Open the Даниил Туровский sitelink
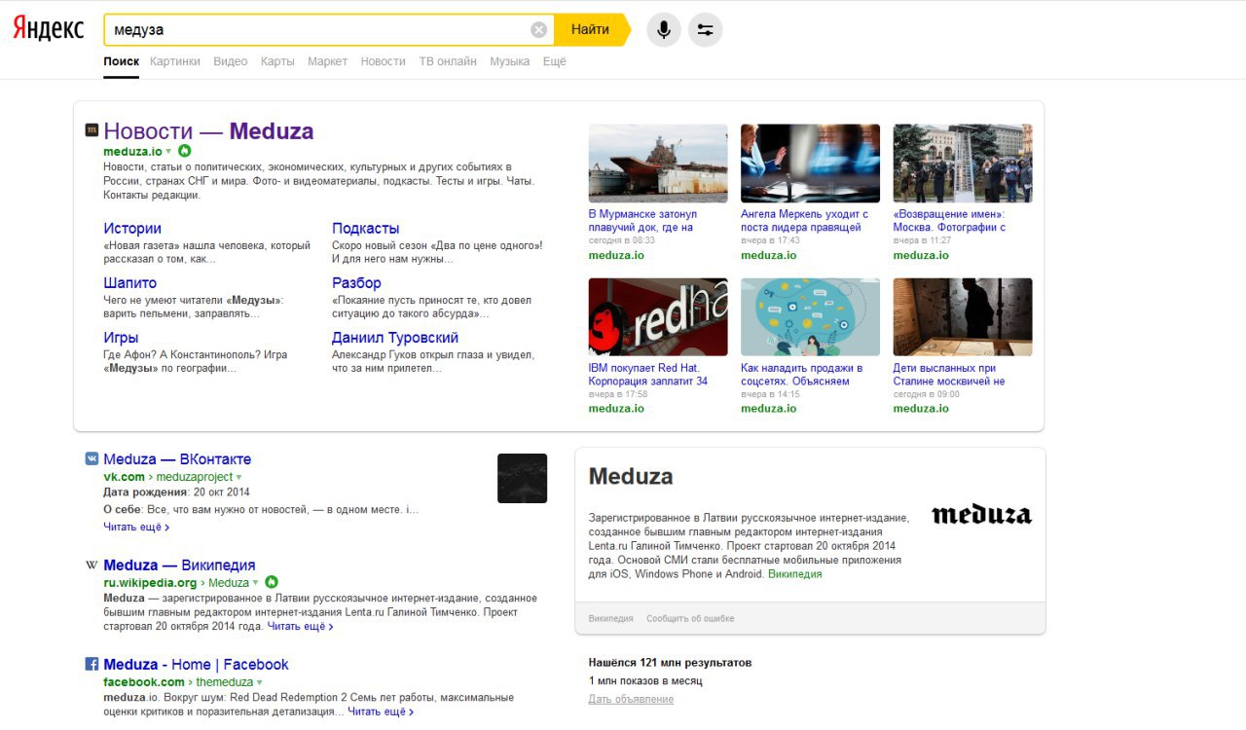Image resolution: width=1246 pixels, height=730 pixels. tap(395, 338)
